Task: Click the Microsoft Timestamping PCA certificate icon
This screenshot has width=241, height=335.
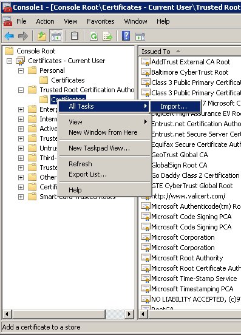Action: (146, 289)
